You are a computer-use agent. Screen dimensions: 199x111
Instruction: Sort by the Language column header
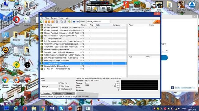click(117, 25)
